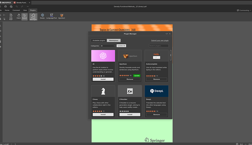Open plugin developer code view icon
This screenshot has width=252, height=145.
tap(167, 34)
